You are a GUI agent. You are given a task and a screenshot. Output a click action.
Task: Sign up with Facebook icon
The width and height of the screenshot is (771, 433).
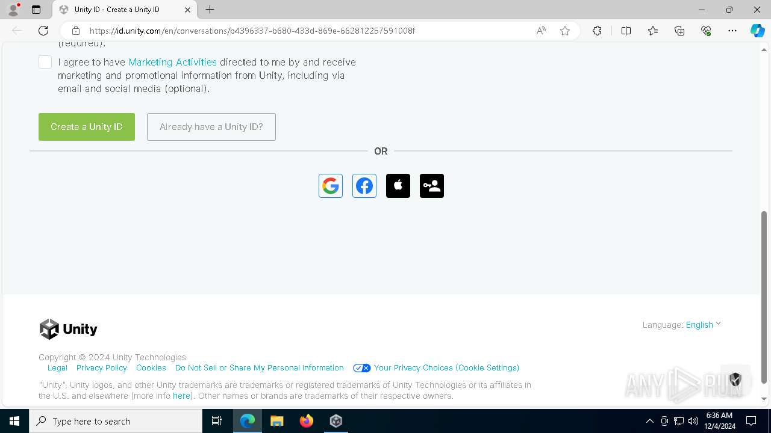click(364, 186)
